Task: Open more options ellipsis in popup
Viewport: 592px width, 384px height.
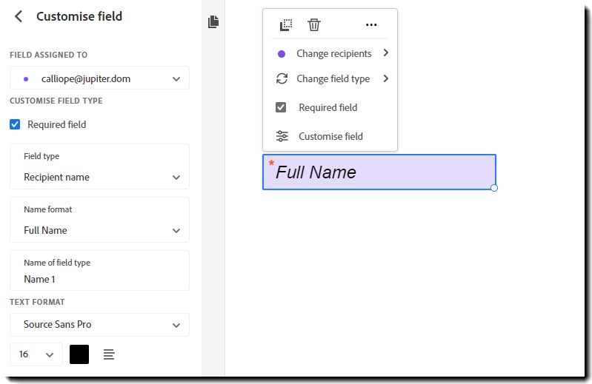Action: coord(371,25)
